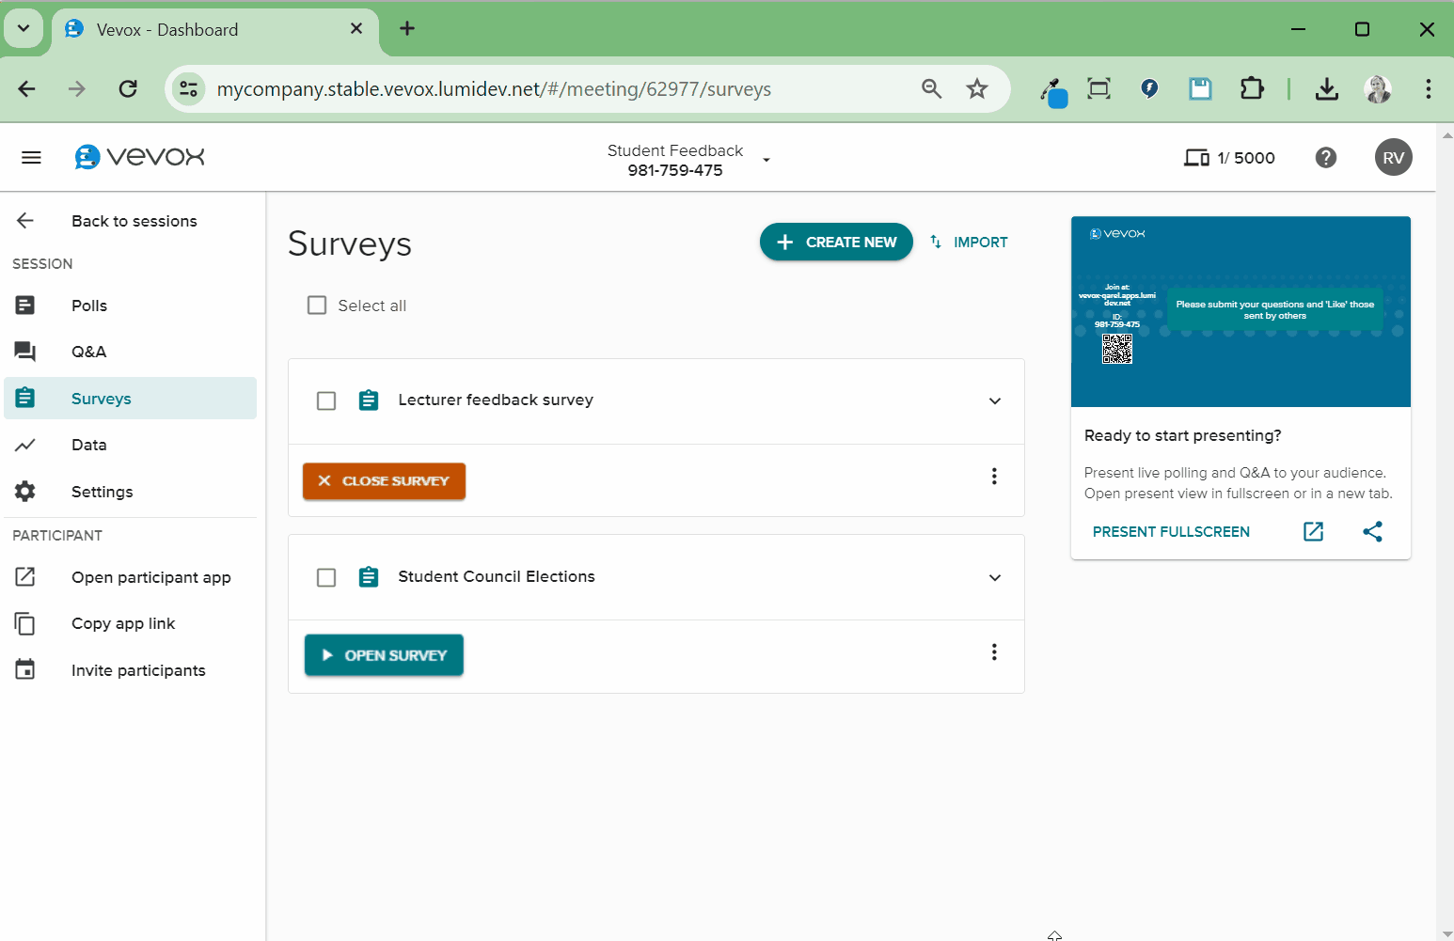Click the help question mark icon
Image resolution: width=1454 pixels, height=941 pixels.
point(1326,157)
